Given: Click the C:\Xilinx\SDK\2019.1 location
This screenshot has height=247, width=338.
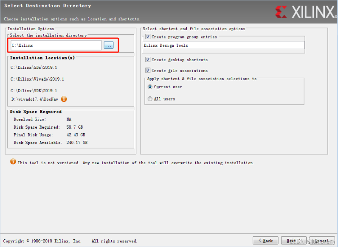Looking at the screenshot, I should click(34, 91).
